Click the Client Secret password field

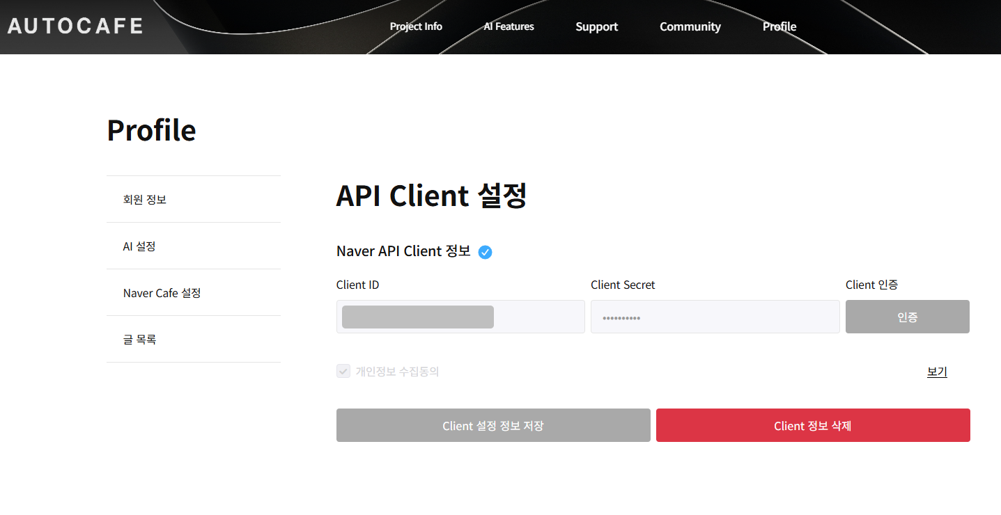point(715,317)
